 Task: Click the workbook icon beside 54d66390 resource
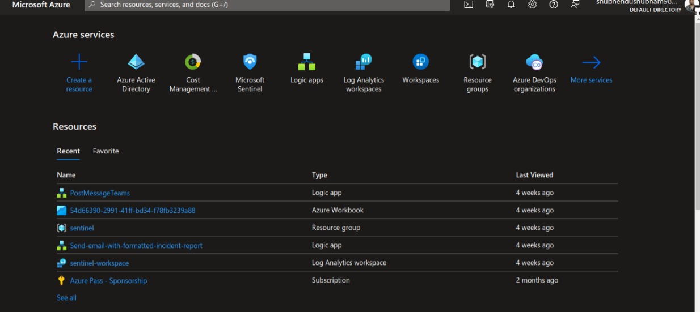(x=62, y=211)
